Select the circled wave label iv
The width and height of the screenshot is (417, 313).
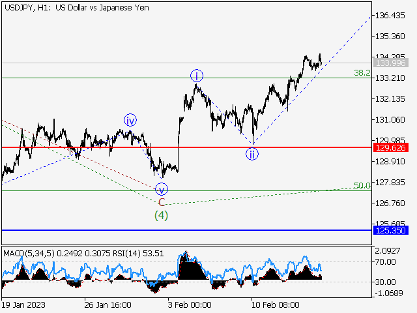click(130, 121)
